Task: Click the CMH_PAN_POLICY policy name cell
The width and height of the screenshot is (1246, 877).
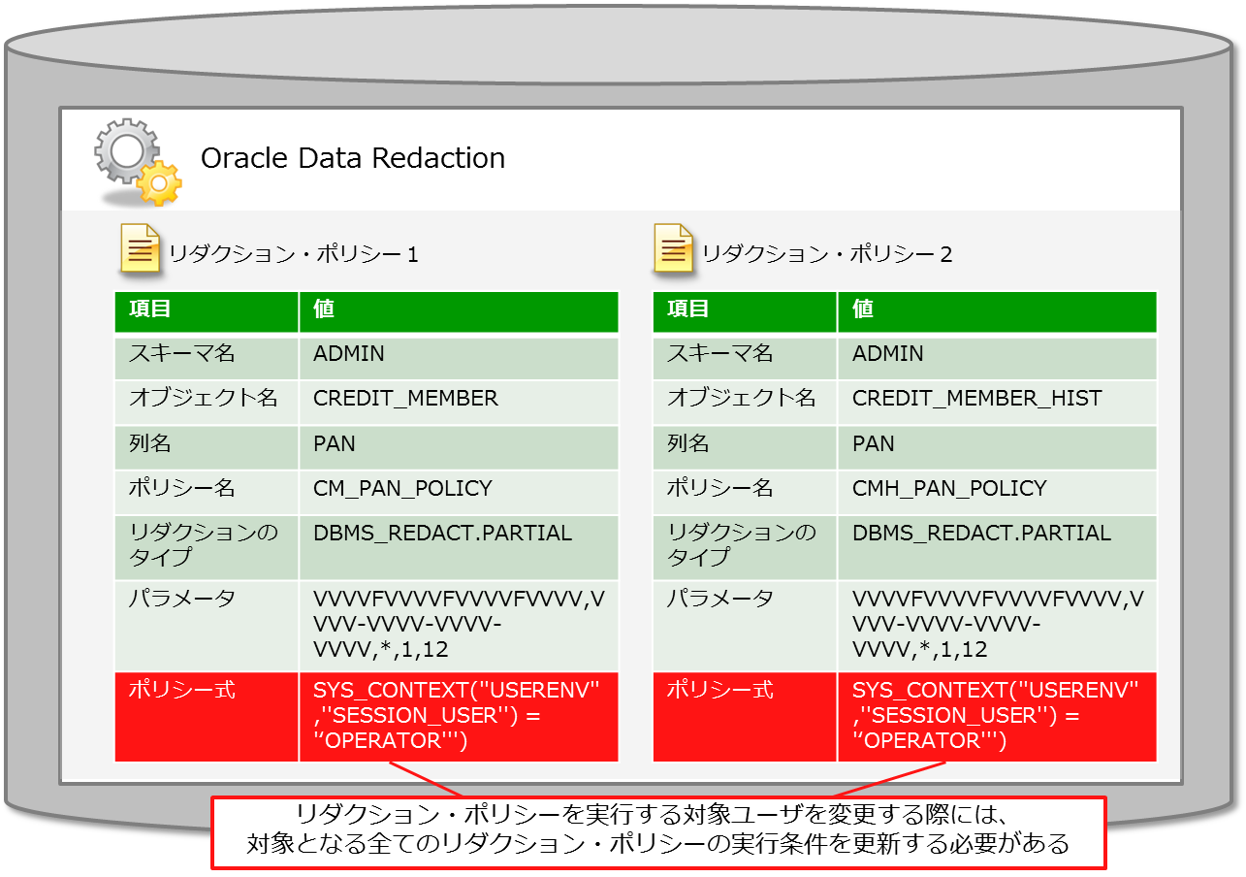Action: click(x=998, y=492)
